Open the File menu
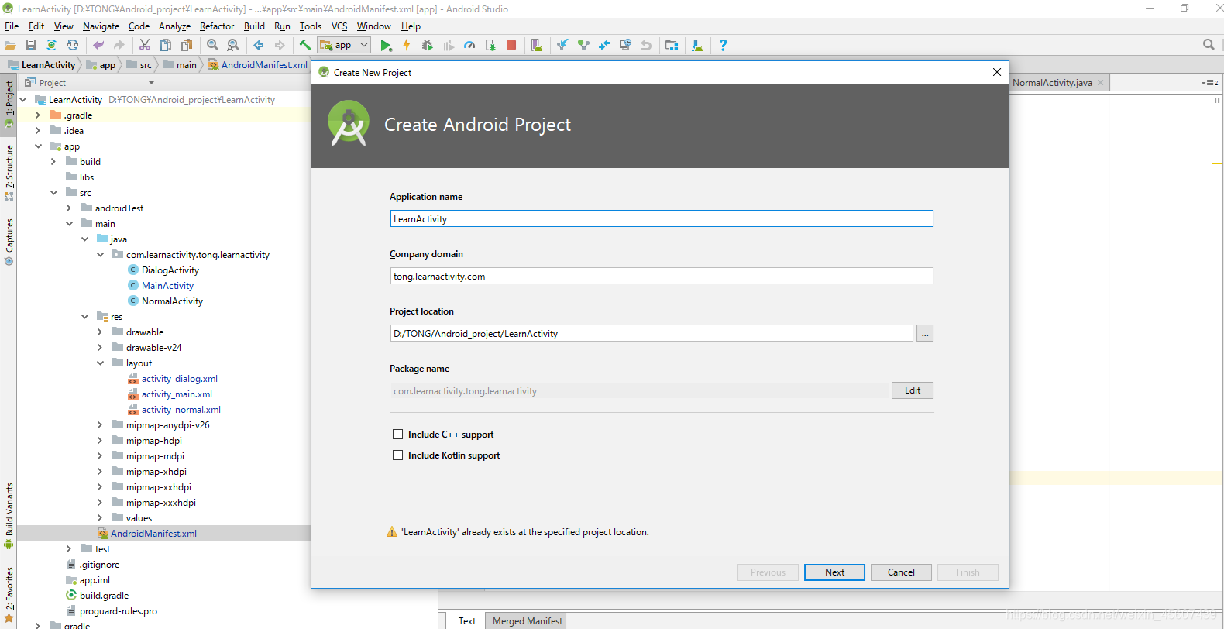 pos(12,26)
